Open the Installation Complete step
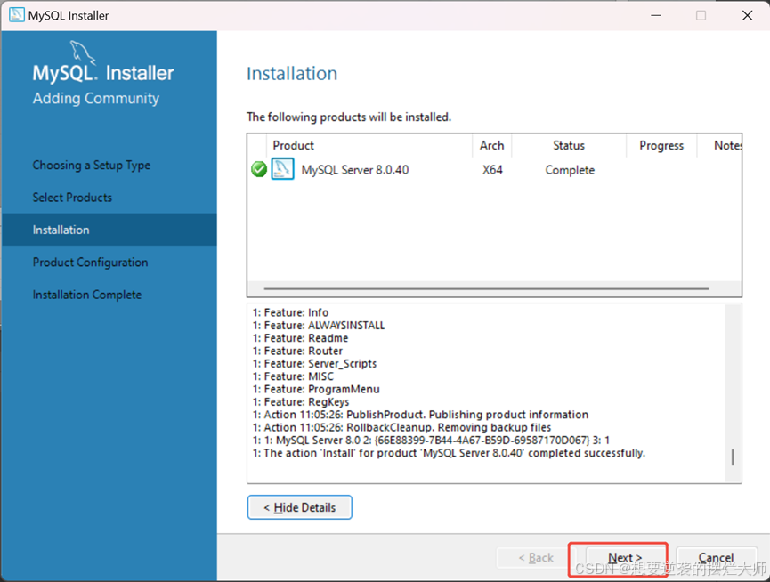 pos(87,295)
